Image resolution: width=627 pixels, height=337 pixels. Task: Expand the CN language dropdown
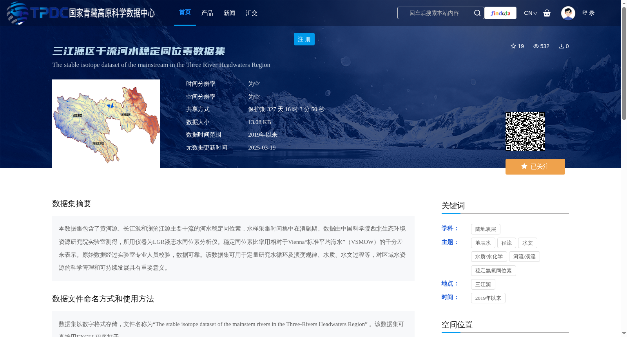[x=531, y=13]
